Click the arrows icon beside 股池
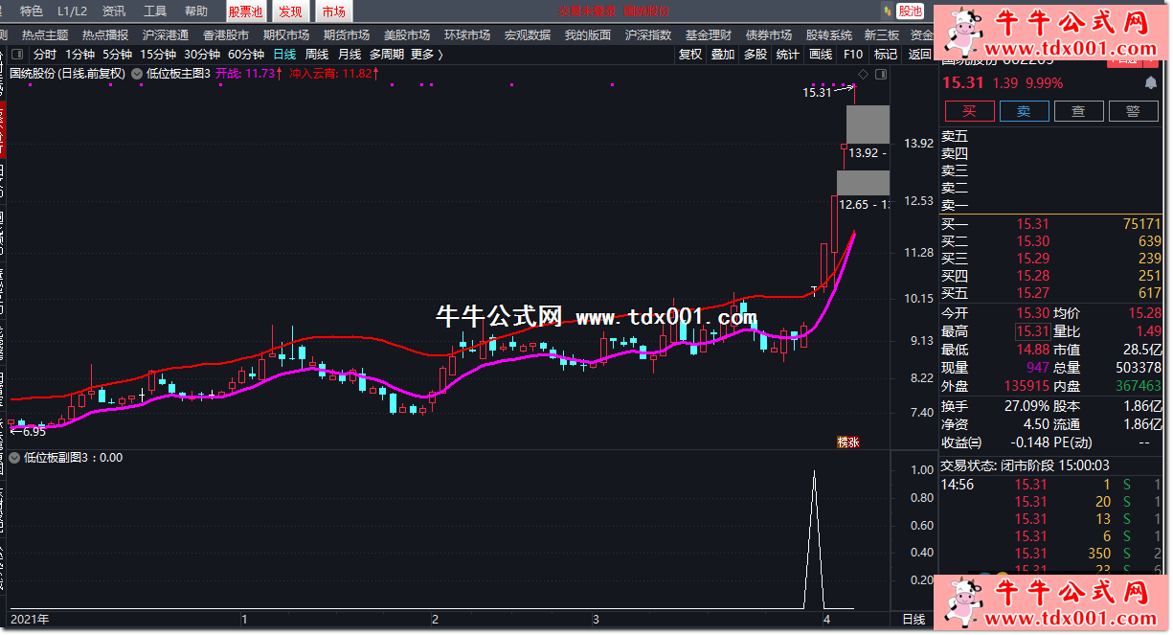This screenshot has width=1173, height=635. (x=886, y=11)
